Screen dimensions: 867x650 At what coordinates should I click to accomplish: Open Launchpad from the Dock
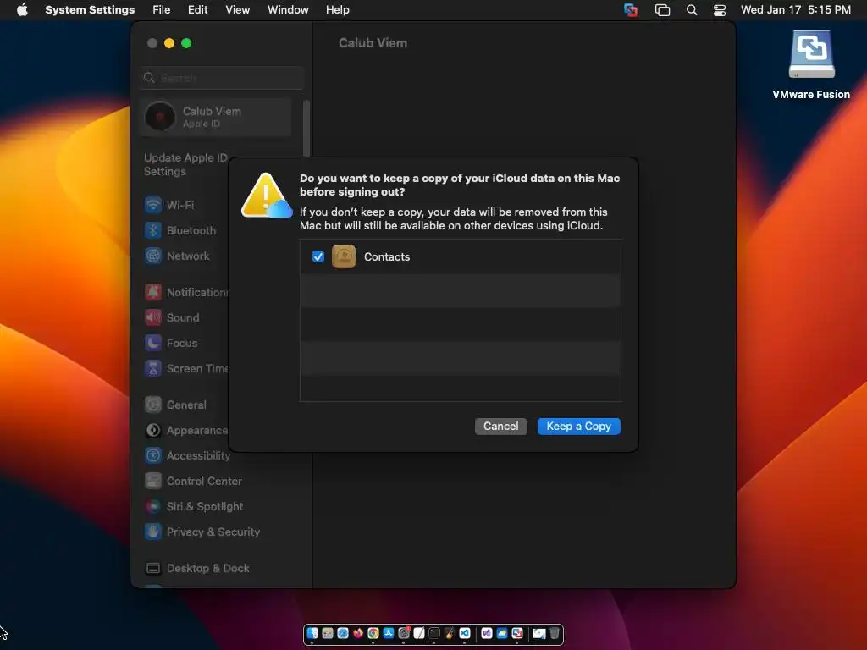pos(328,633)
